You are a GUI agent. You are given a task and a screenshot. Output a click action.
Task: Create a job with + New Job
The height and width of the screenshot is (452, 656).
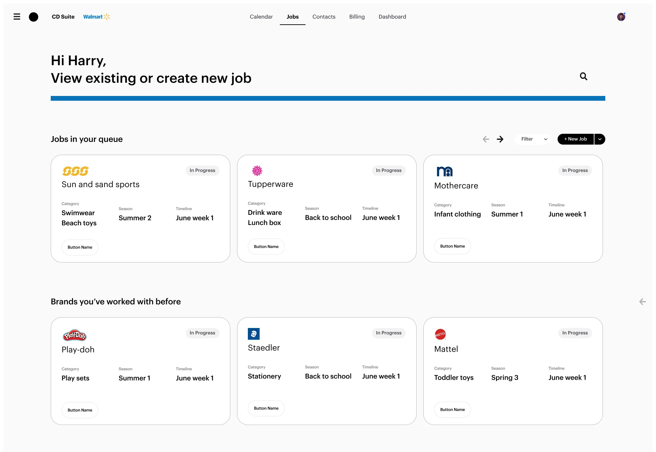[576, 139]
